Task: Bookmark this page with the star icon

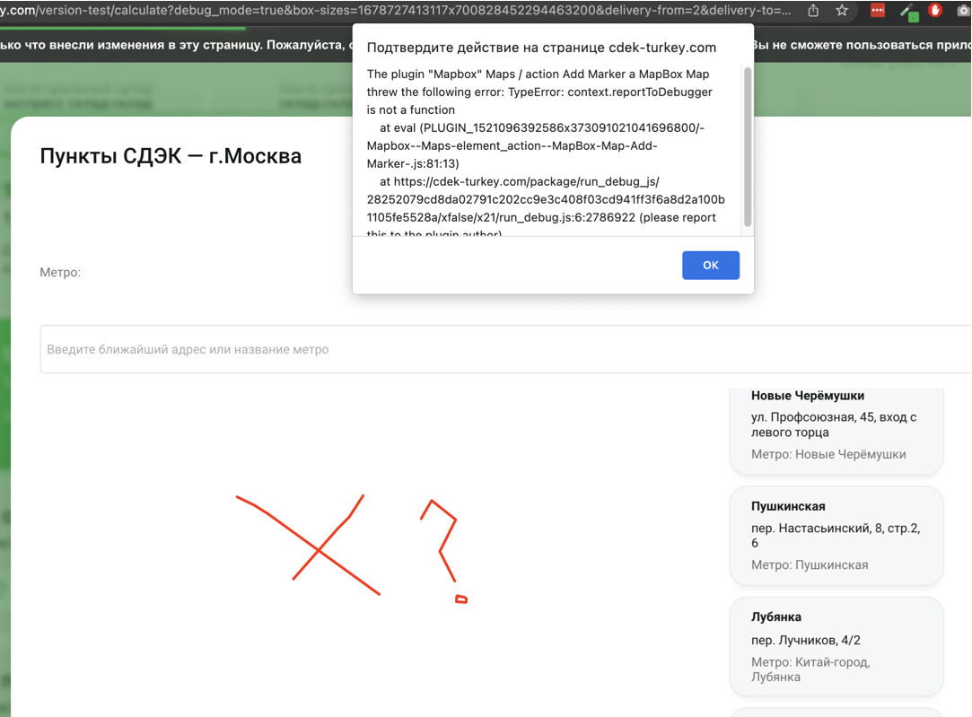Action: [x=842, y=11]
